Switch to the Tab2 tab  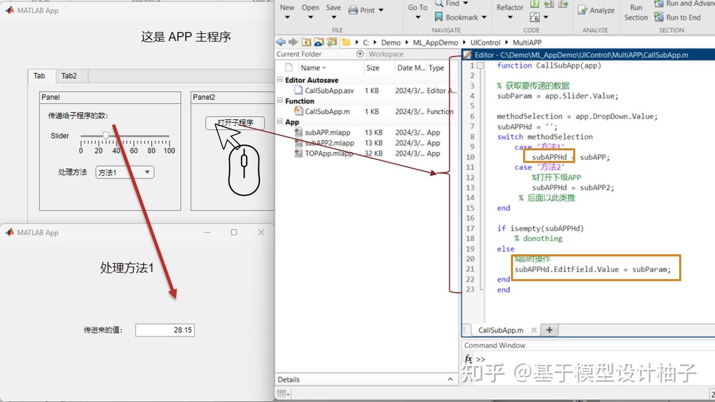[71, 75]
